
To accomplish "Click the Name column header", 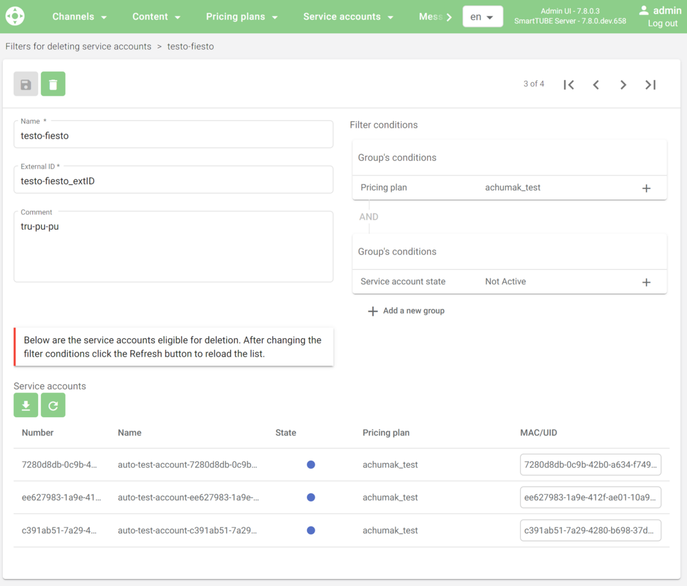I will 129,433.
